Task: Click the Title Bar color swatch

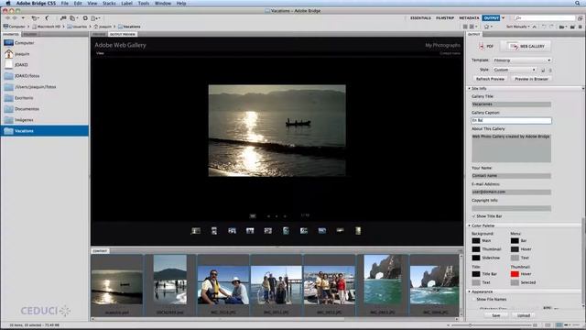Action: (476, 274)
